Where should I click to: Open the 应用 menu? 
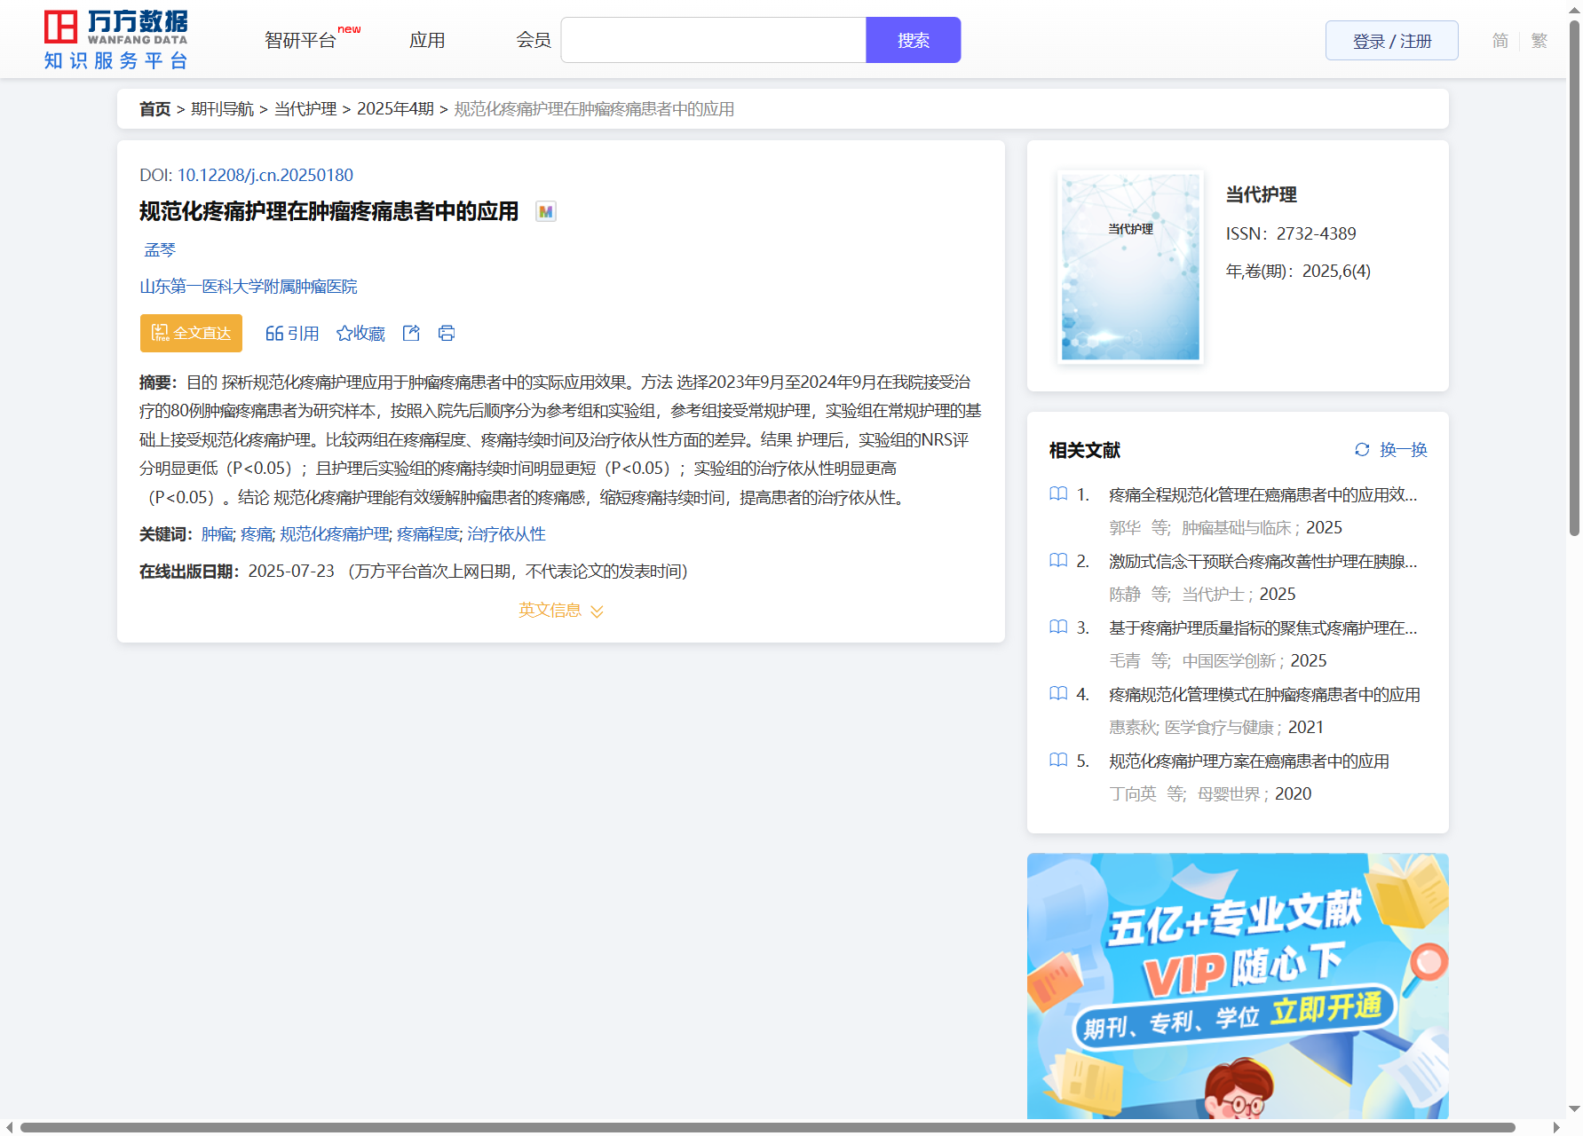coord(427,41)
